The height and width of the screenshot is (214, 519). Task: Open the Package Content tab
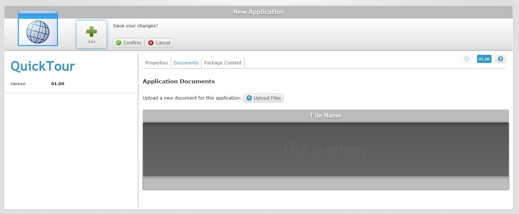(x=223, y=63)
